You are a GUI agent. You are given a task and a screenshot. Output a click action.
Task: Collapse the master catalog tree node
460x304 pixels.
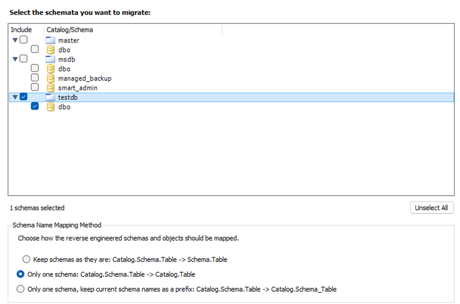tap(15, 40)
